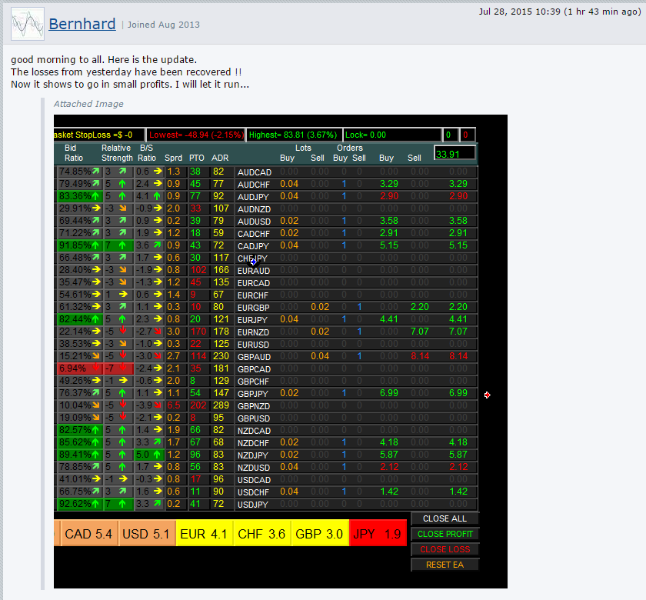Open Bernhard's profile link
This screenshot has height=600, width=646.
click(x=82, y=24)
